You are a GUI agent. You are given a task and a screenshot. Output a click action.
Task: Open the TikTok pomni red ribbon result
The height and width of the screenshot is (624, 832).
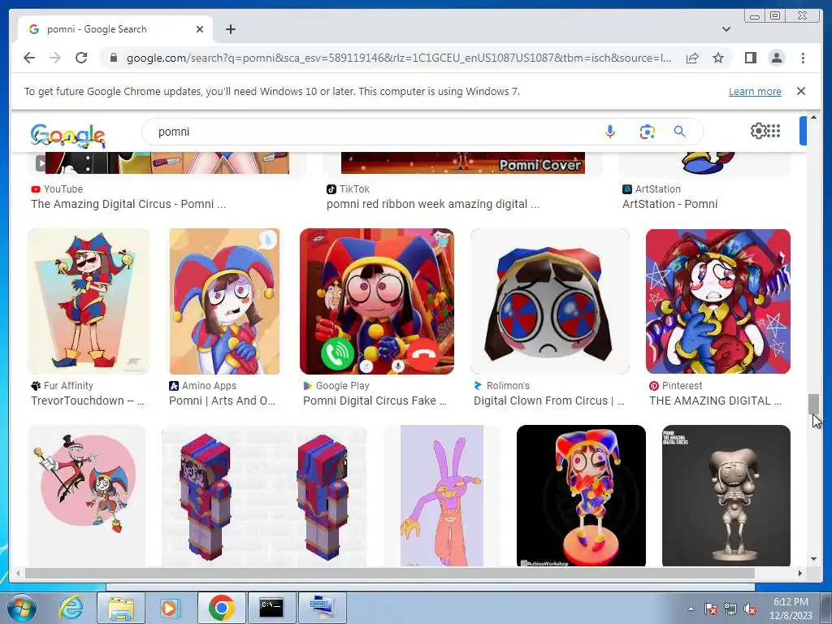point(433,204)
